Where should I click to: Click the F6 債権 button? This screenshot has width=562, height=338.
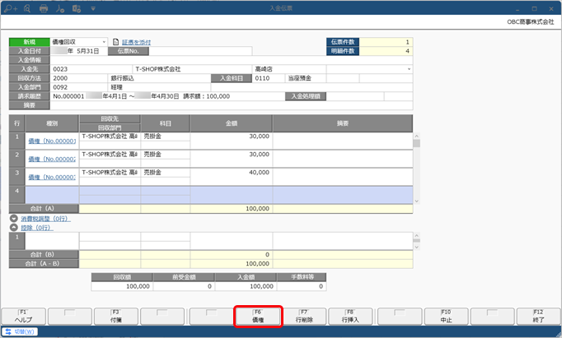[258, 316]
